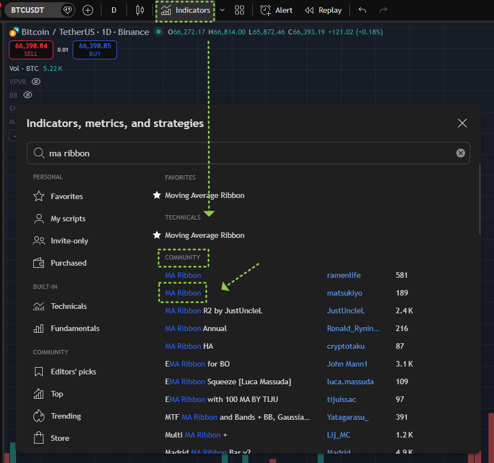
Task: Open the candlestick chart style icon
Action: pos(140,10)
